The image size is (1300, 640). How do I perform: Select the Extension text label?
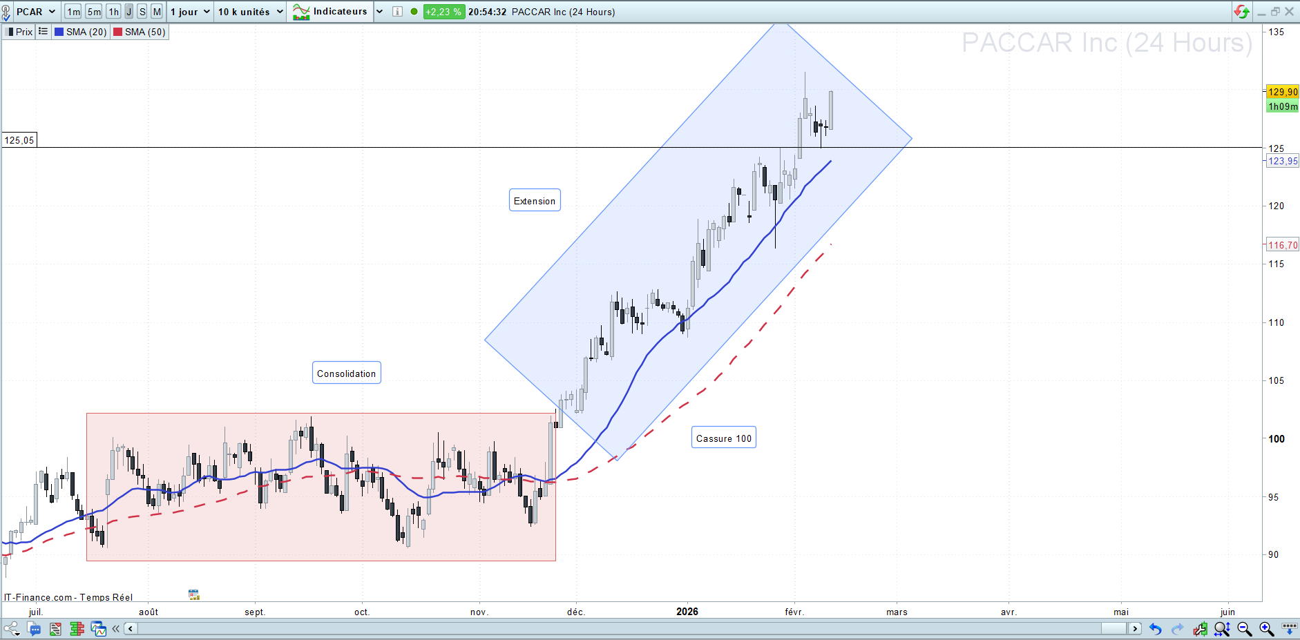[x=535, y=200]
